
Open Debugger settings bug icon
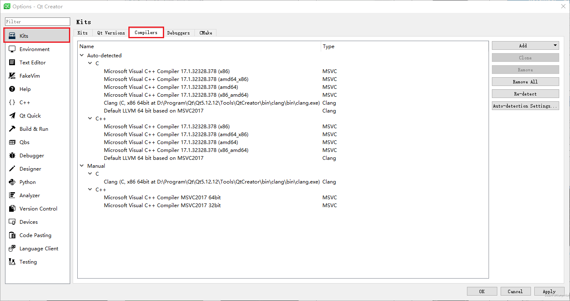click(x=12, y=156)
